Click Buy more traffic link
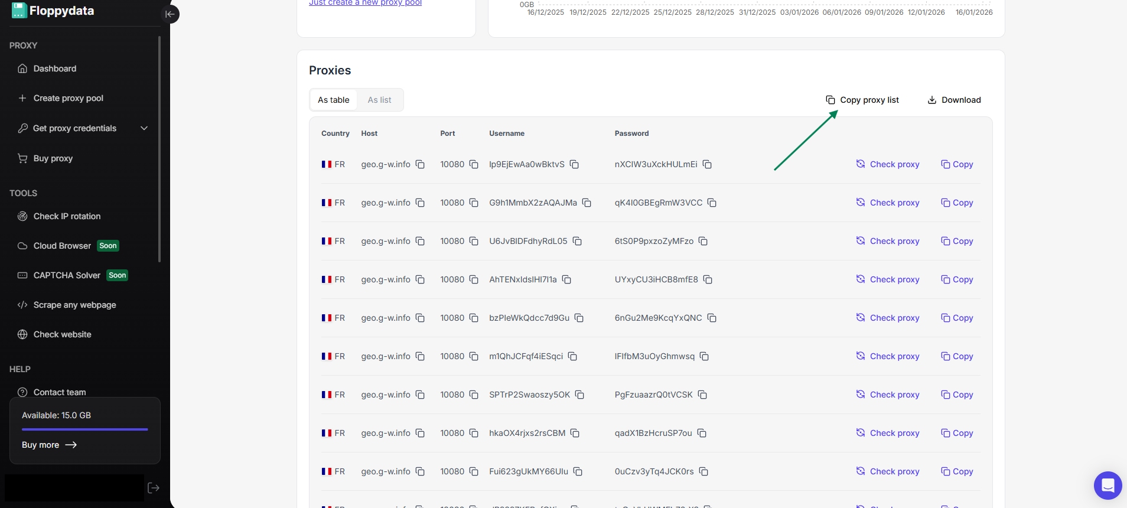This screenshot has height=508, width=1127. pos(50,445)
